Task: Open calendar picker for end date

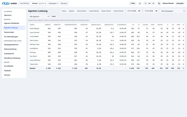Action: pyautogui.click(x=156, y=11)
